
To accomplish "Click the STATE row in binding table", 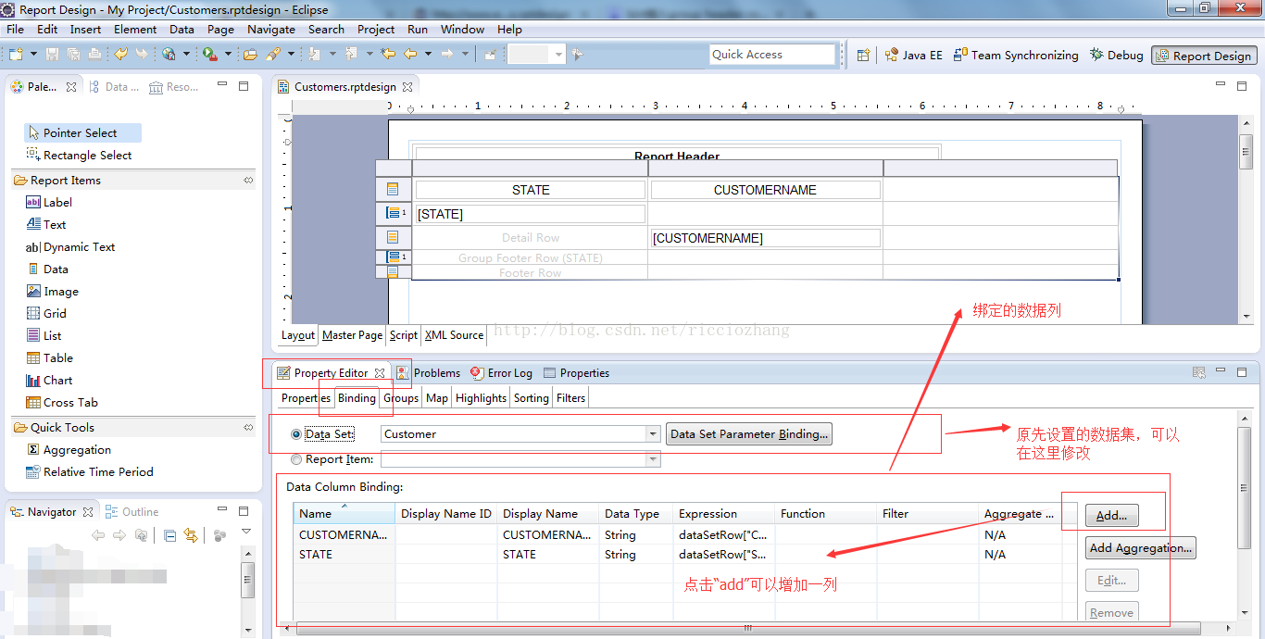I will pyautogui.click(x=685, y=555).
